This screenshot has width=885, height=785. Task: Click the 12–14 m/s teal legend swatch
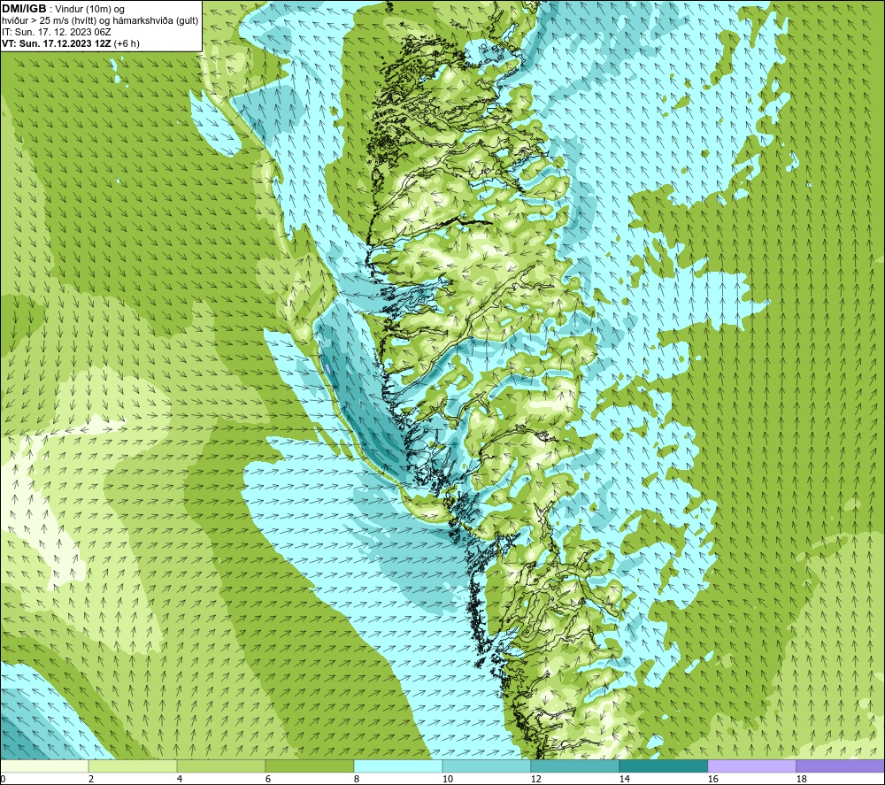coord(574,766)
